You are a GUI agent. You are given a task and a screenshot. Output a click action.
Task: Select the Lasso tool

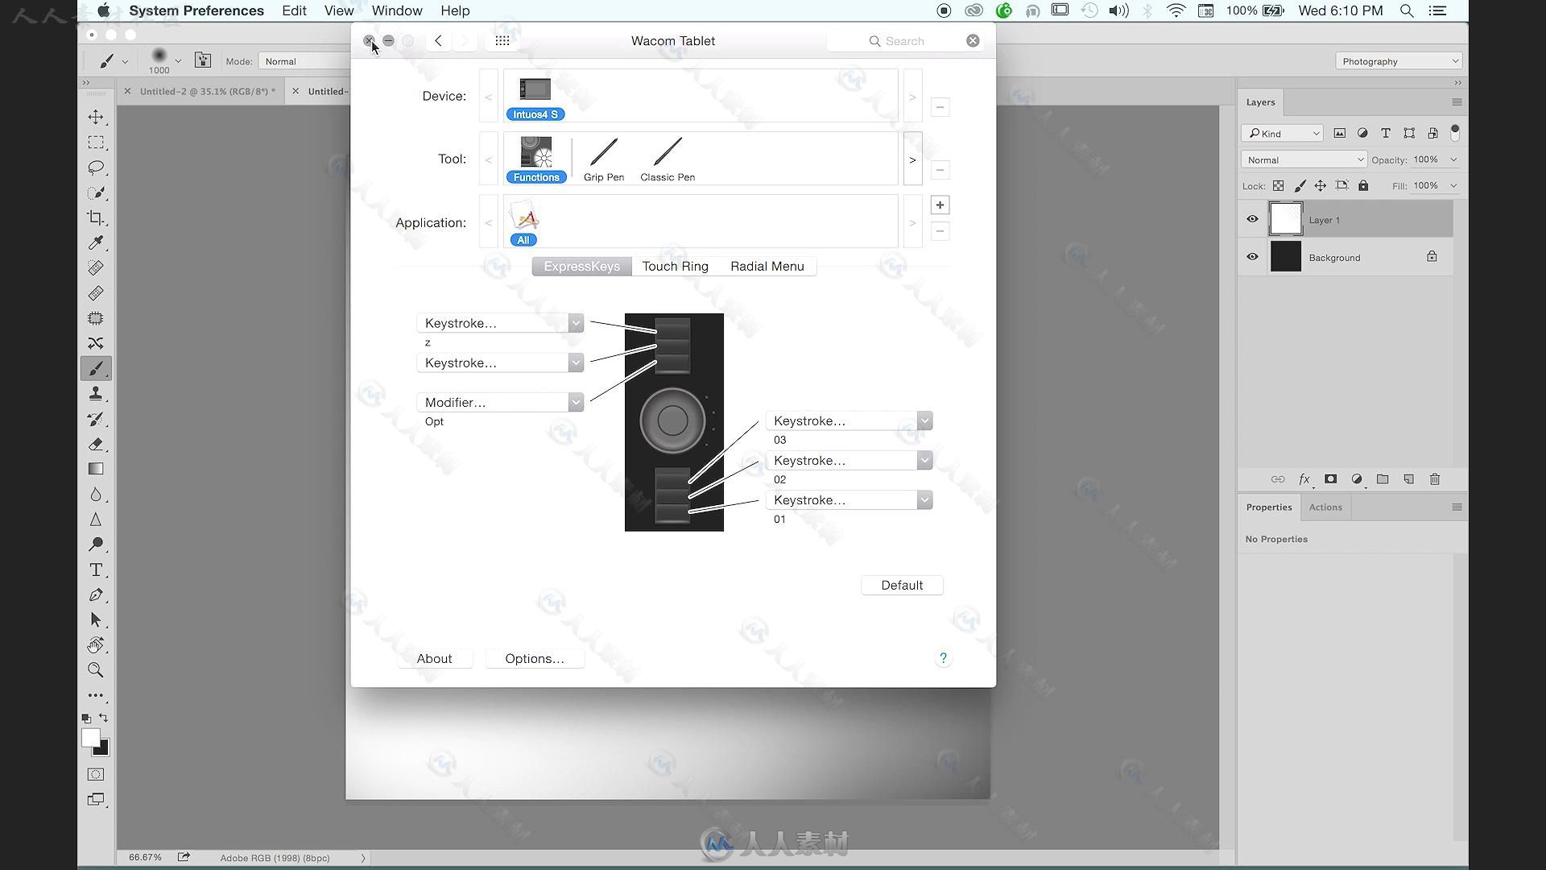tap(96, 167)
